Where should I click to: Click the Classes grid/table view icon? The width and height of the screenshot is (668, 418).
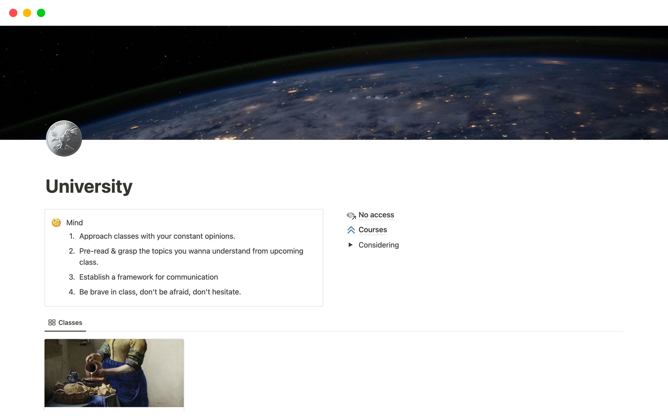[51, 323]
